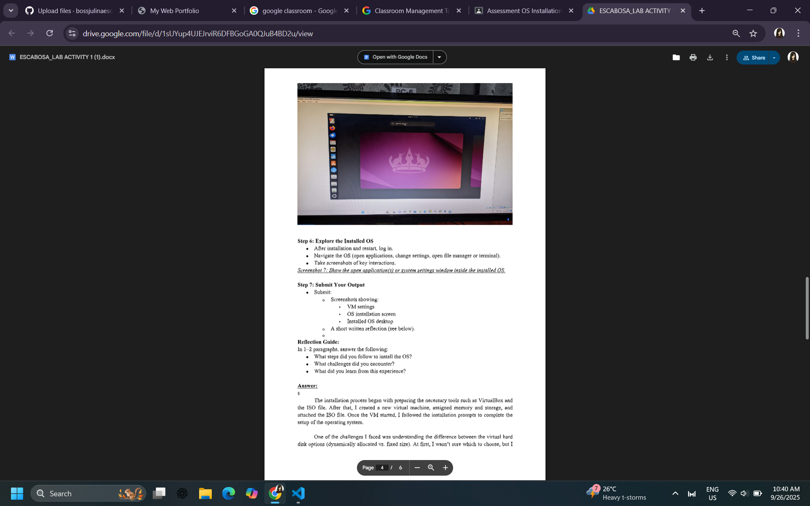Show hidden system tray icons
This screenshot has width=810, height=506.
point(675,493)
